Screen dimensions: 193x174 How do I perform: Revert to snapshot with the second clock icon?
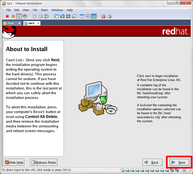click(41, 16)
